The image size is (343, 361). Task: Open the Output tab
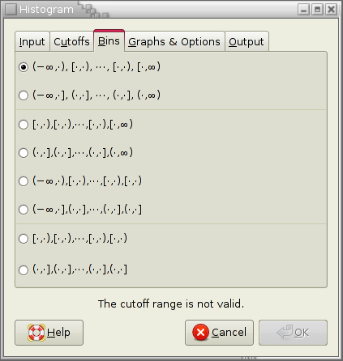pyautogui.click(x=247, y=41)
